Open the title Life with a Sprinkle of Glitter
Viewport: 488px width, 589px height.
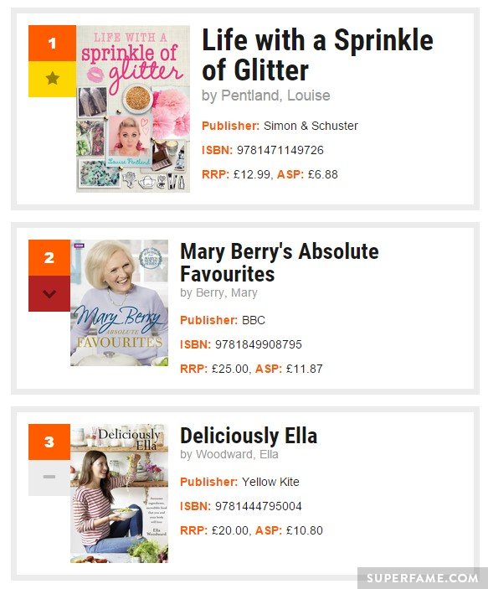pyautogui.click(x=317, y=54)
